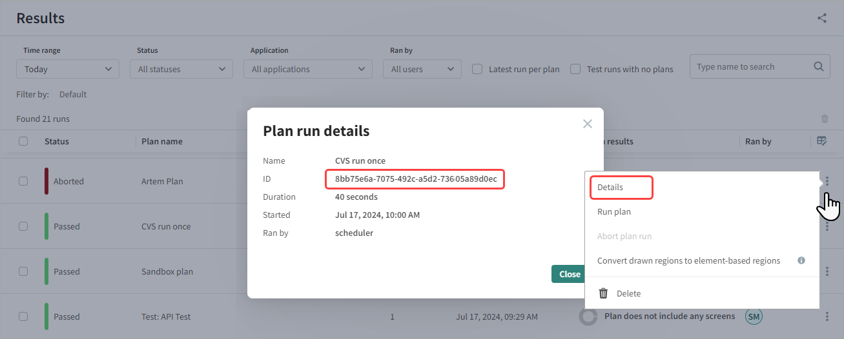Open the three-dot menu for Test: API Test row

pos(827,316)
